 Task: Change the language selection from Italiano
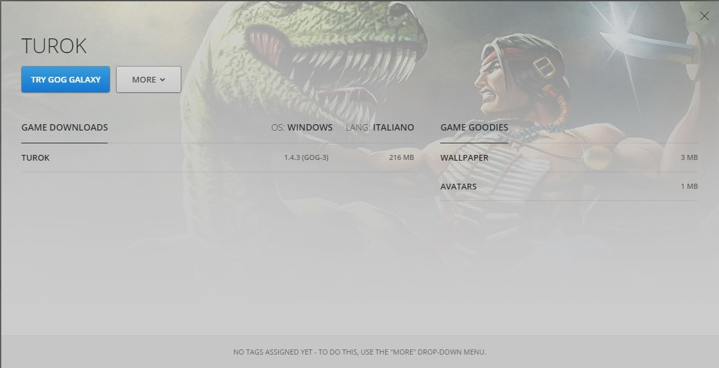393,127
